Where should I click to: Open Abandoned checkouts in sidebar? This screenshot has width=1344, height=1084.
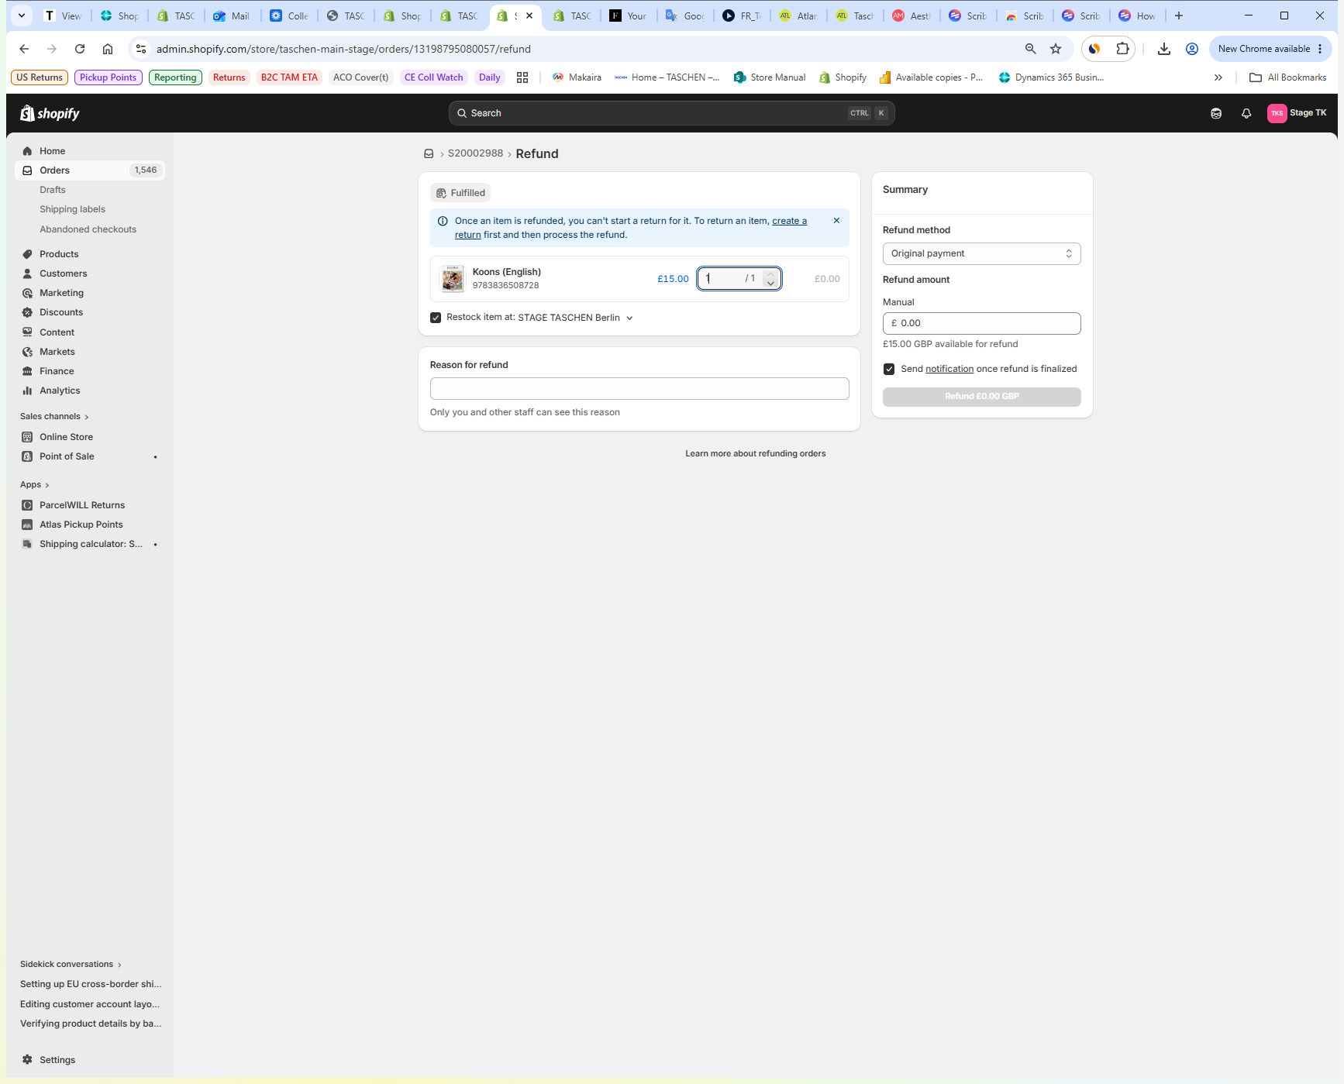(88, 229)
